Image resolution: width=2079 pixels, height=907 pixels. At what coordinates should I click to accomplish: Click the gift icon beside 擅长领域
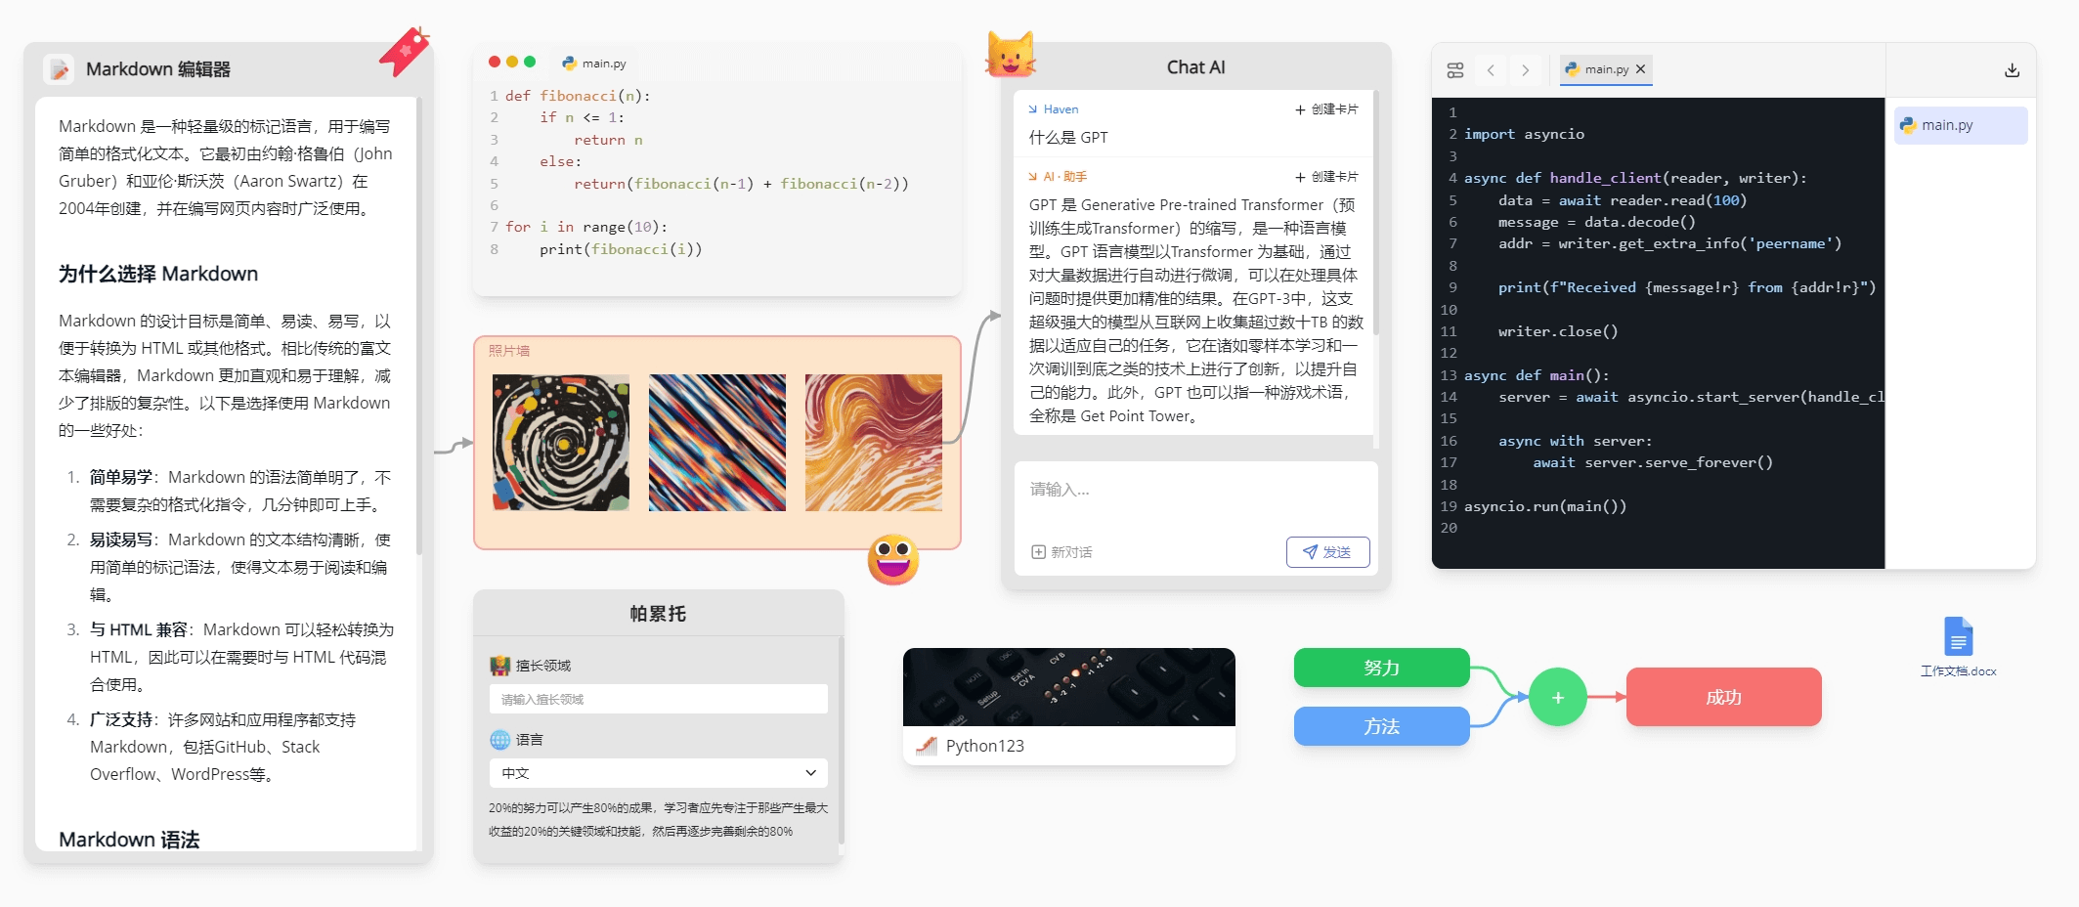[x=498, y=665]
